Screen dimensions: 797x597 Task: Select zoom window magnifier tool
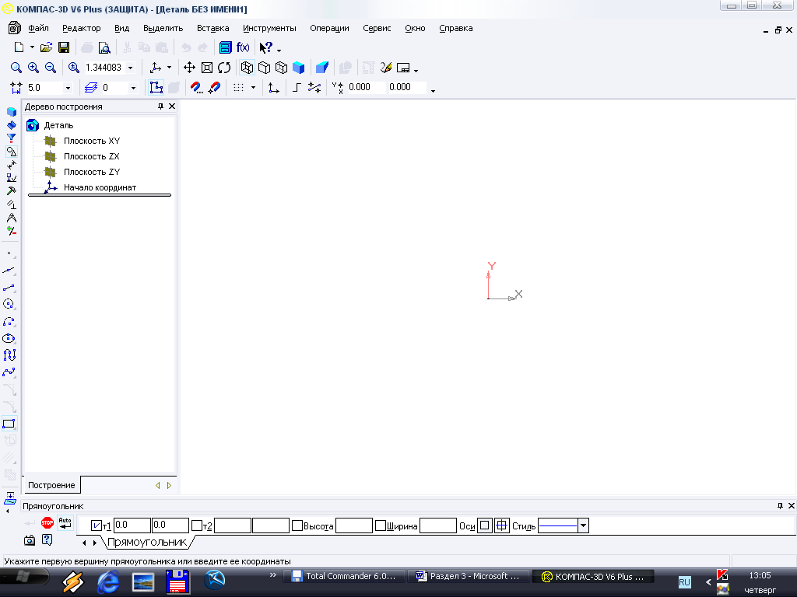click(16, 68)
